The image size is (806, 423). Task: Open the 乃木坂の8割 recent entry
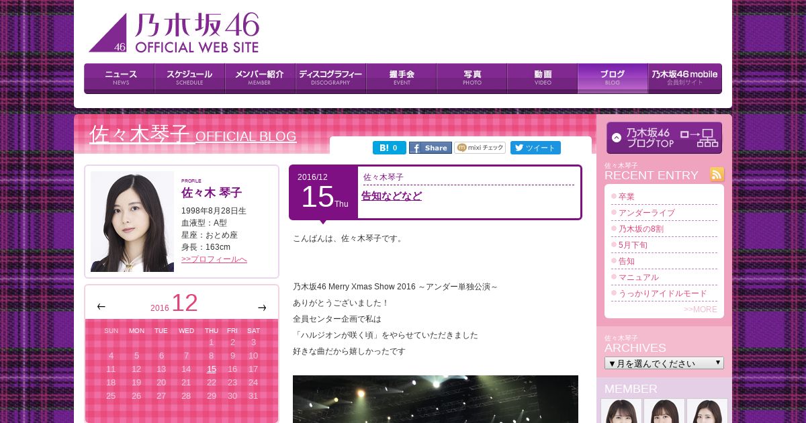(641, 229)
